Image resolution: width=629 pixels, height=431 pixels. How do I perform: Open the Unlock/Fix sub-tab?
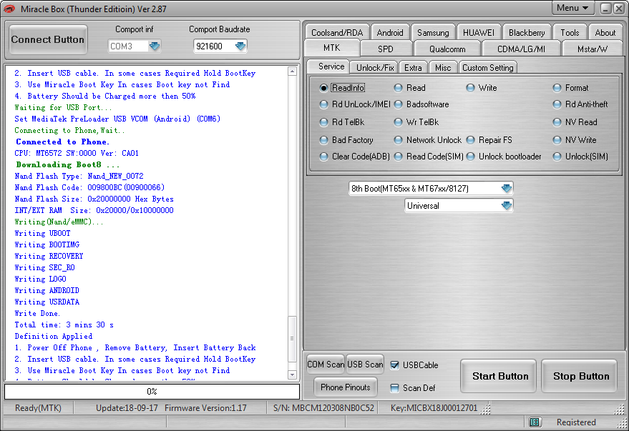click(375, 68)
